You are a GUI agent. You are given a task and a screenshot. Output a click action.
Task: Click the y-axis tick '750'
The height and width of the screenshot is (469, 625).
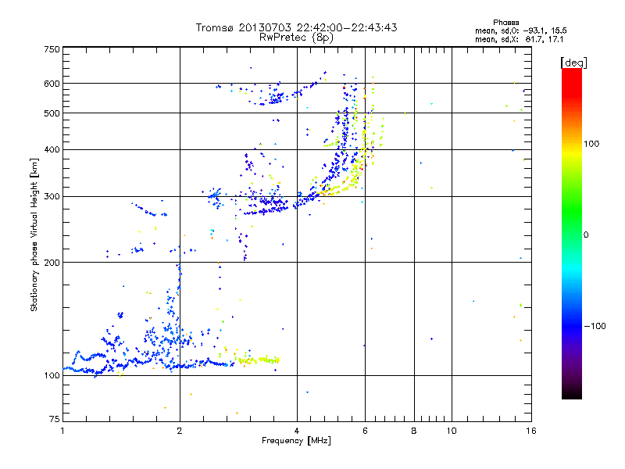click(x=52, y=49)
